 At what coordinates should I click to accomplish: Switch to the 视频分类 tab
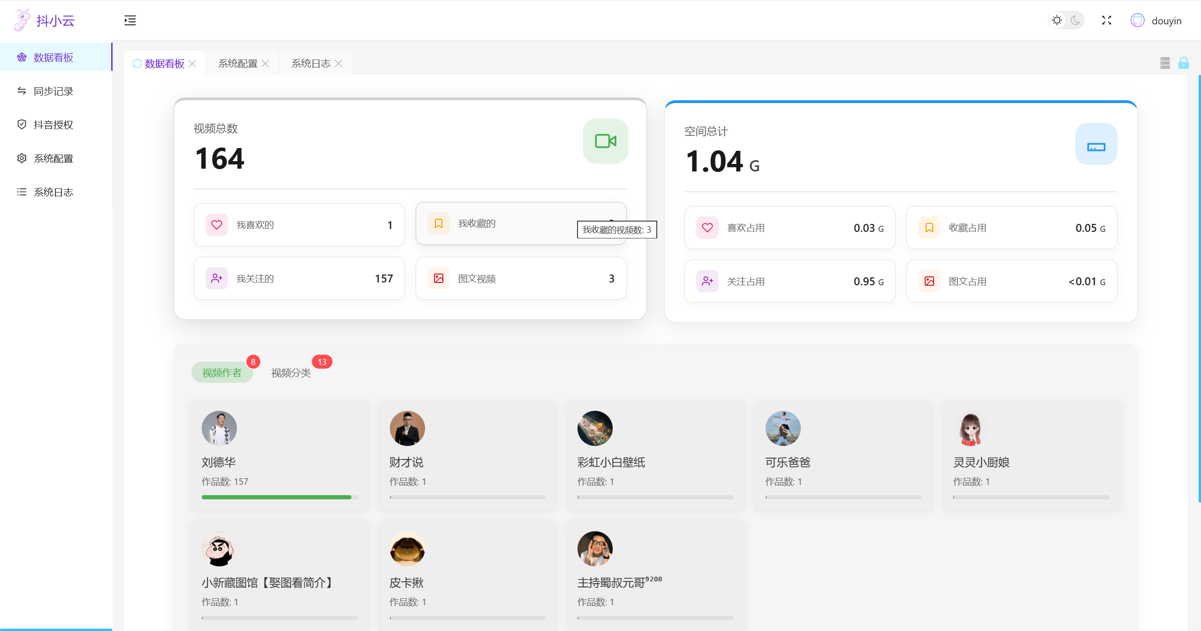click(291, 372)
